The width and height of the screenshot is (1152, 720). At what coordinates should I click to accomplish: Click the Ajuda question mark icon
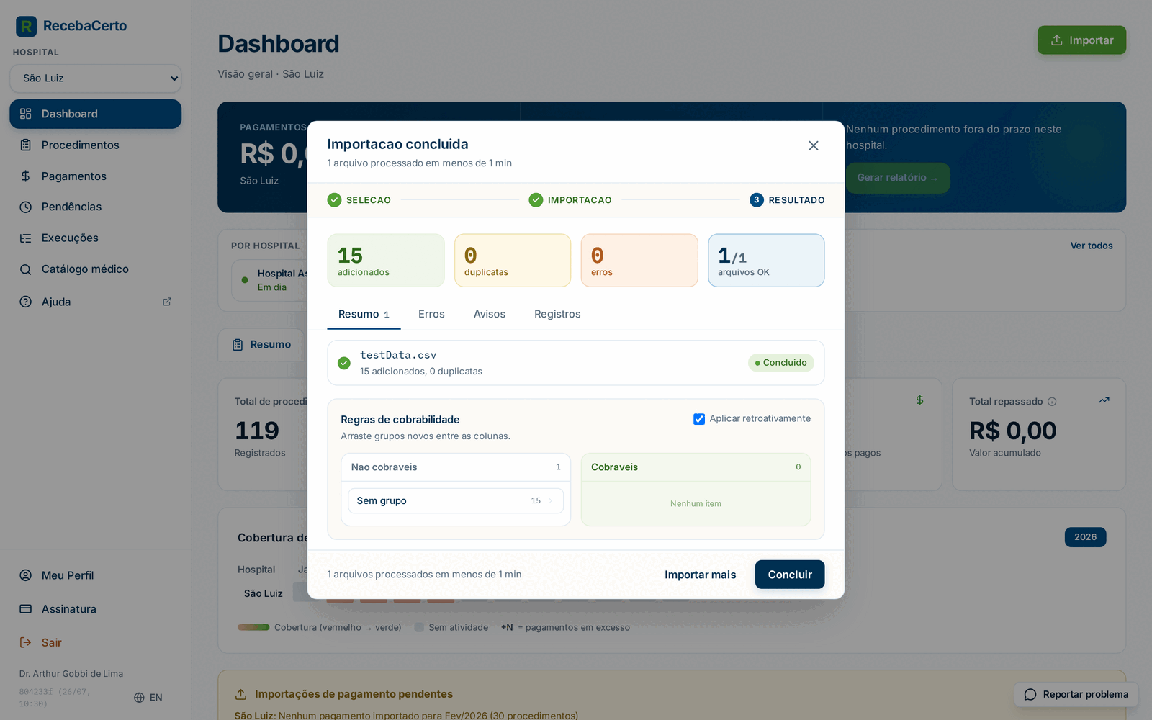tap(26, 302)
